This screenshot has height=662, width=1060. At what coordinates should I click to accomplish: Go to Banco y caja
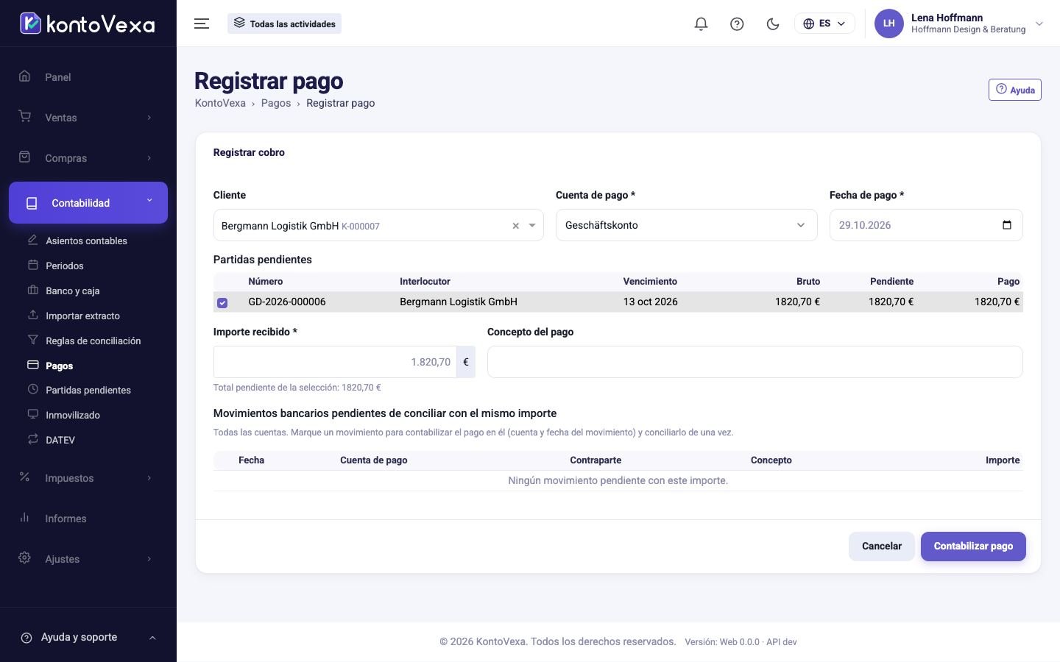[x=72, y=291]
